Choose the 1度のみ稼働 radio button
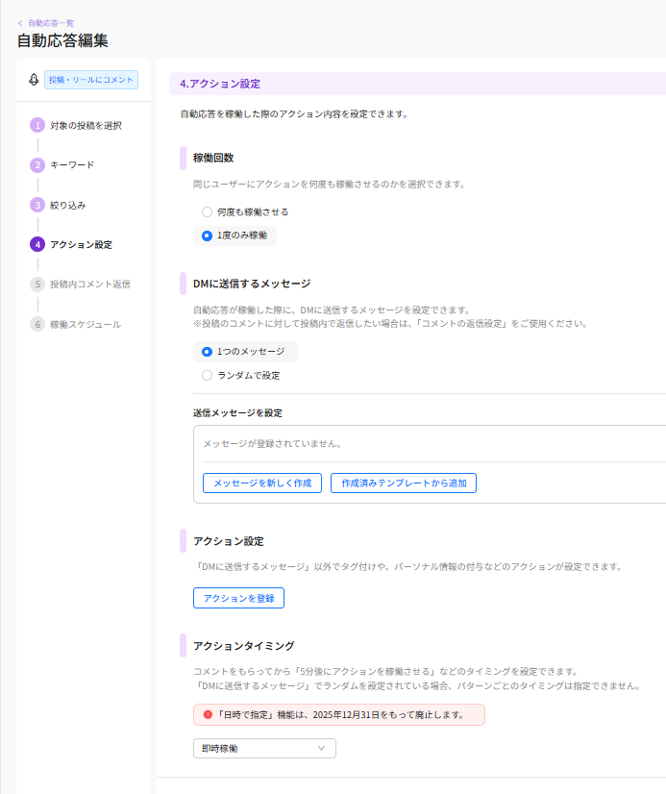The image size is (666, 794). pos(207,236)
